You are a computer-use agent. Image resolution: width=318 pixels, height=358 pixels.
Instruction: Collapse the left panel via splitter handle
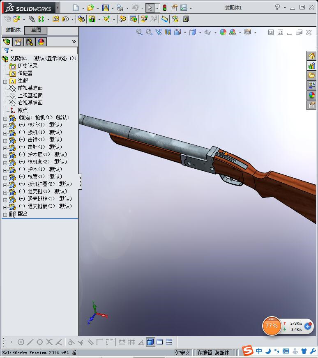tap(80, 182)
